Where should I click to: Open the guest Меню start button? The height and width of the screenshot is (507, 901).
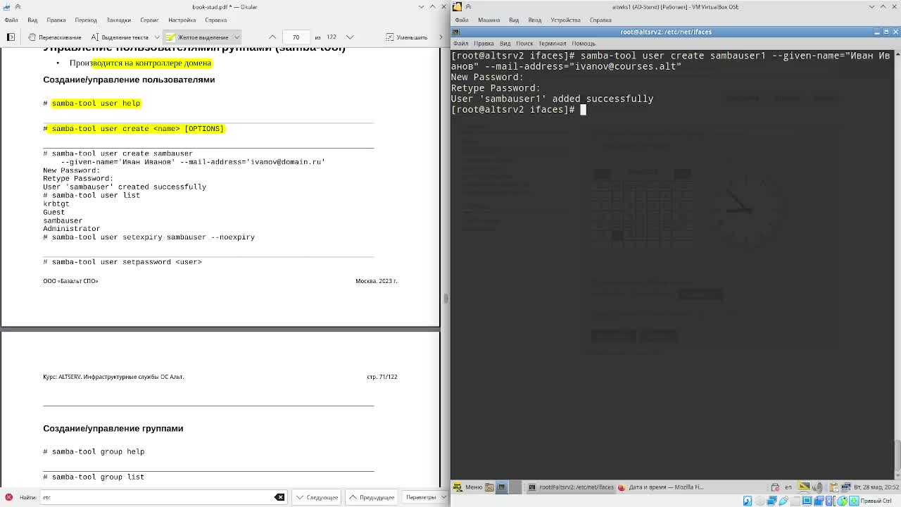[x=468, y=487]
